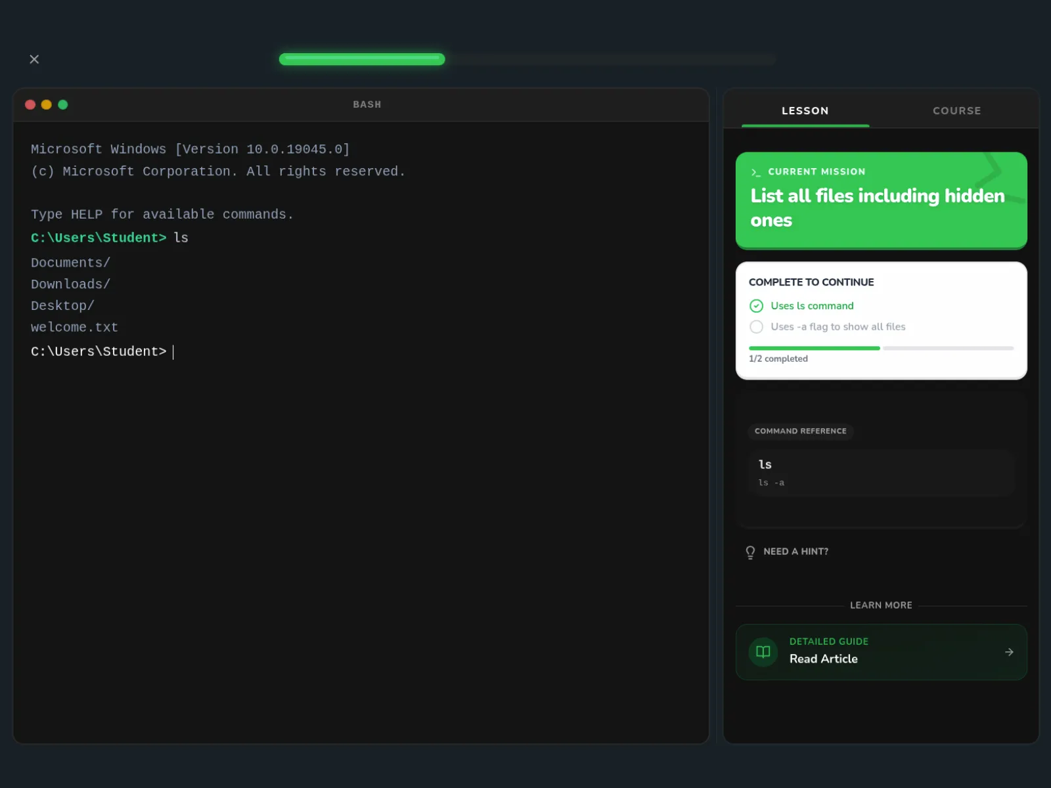The width and height of the screenshot is (1051, 788).
Task: Click the 'Type HELP for available commands.' line
Action: click(x=162, y=215)
